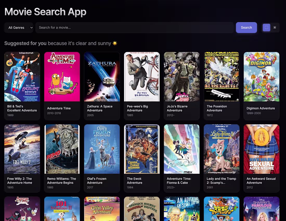This screenshot has height=221, width=286.
Task: Click the '2023–' year under Fionna & Cake
Action: 171,187
